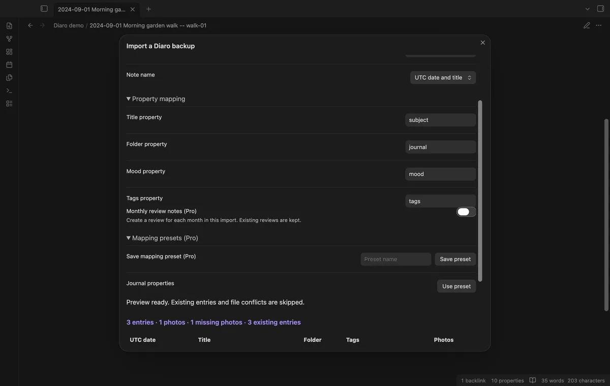Click the Photos column header

point(444,340)
